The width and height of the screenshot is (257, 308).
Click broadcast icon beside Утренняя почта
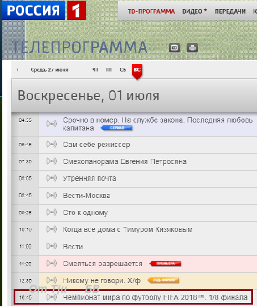52,178
